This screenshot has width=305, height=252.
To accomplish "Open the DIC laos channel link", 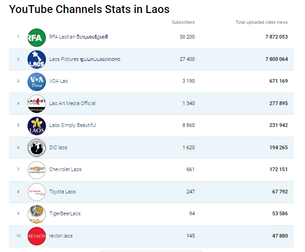I will [58, 147].
